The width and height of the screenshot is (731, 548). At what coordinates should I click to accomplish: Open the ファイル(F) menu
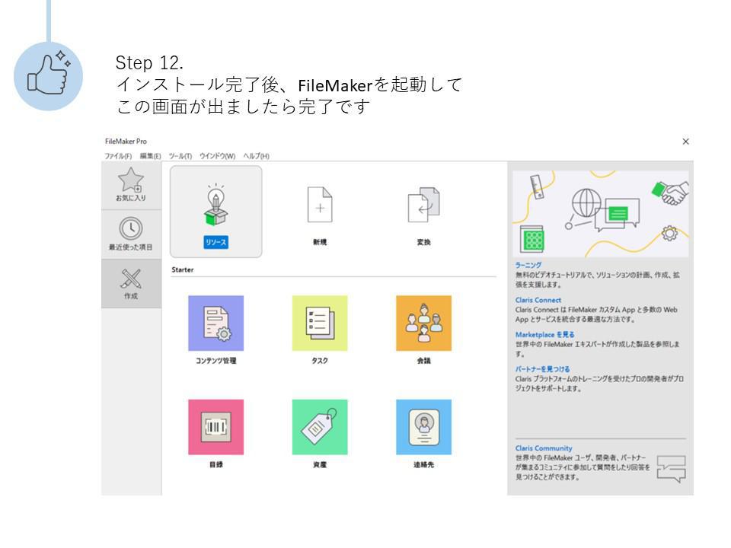pos(118,156)
